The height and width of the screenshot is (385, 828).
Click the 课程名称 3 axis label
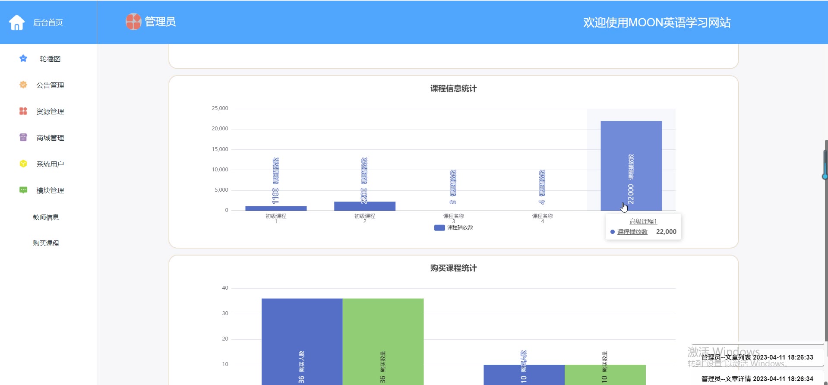click(453, 218)
